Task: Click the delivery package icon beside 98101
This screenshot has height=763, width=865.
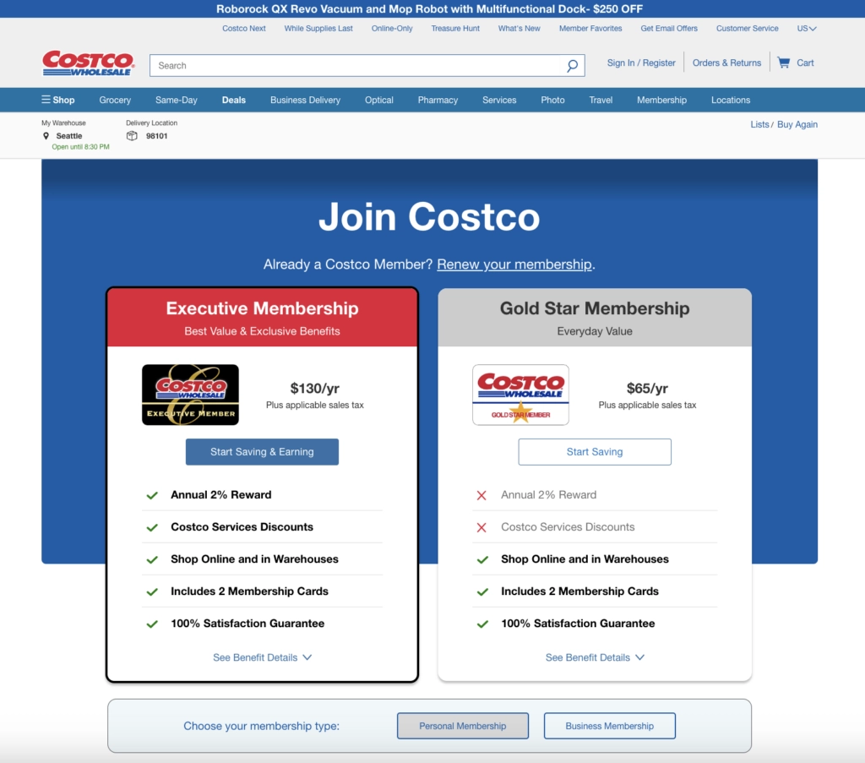Action: point(132,136)
